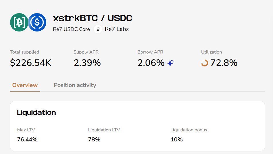Click the 76.44% Max LTV value
The height and width of the screenshot is (154, 273).
[x=27, y=139]
